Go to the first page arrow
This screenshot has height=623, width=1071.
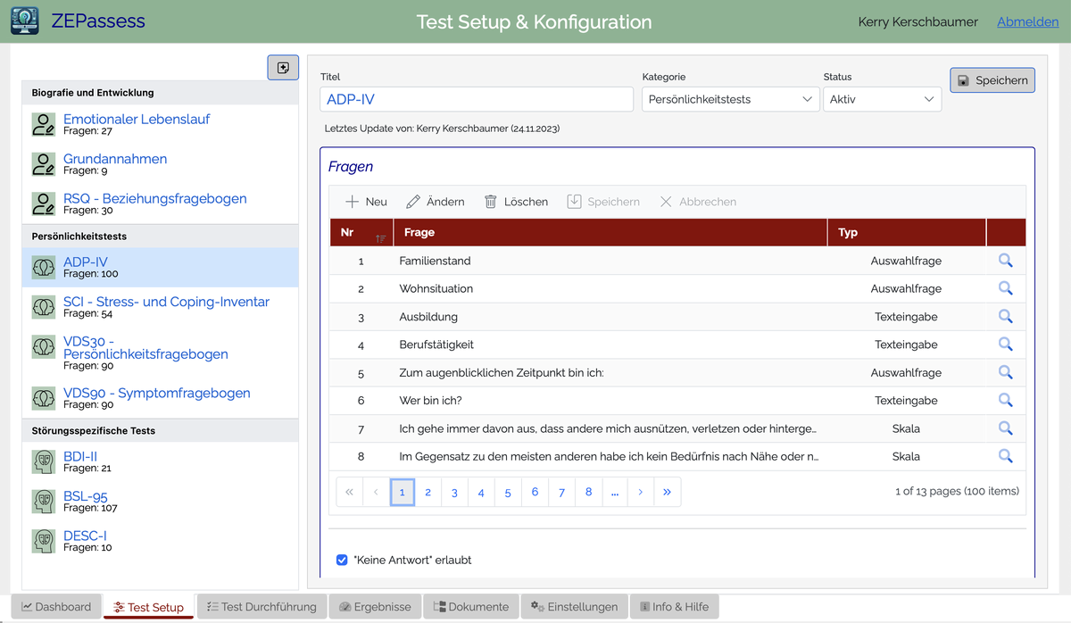pos(349,492)
